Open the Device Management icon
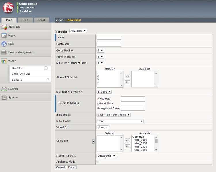This screenshot has height=172, width=216. [x=4, y=52]
